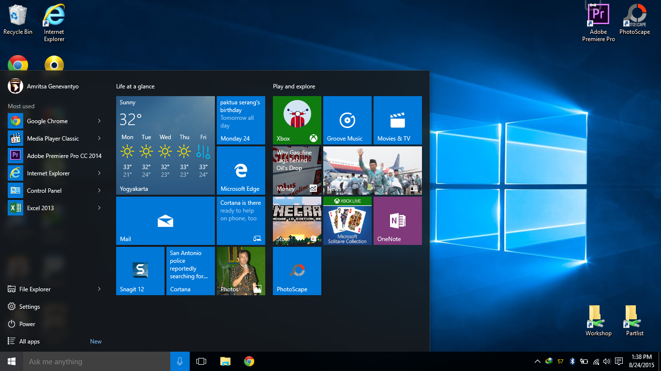Open the PhotoScape tile in Start menu
Screen dimensions: 661x371
(x=297, y=271)
